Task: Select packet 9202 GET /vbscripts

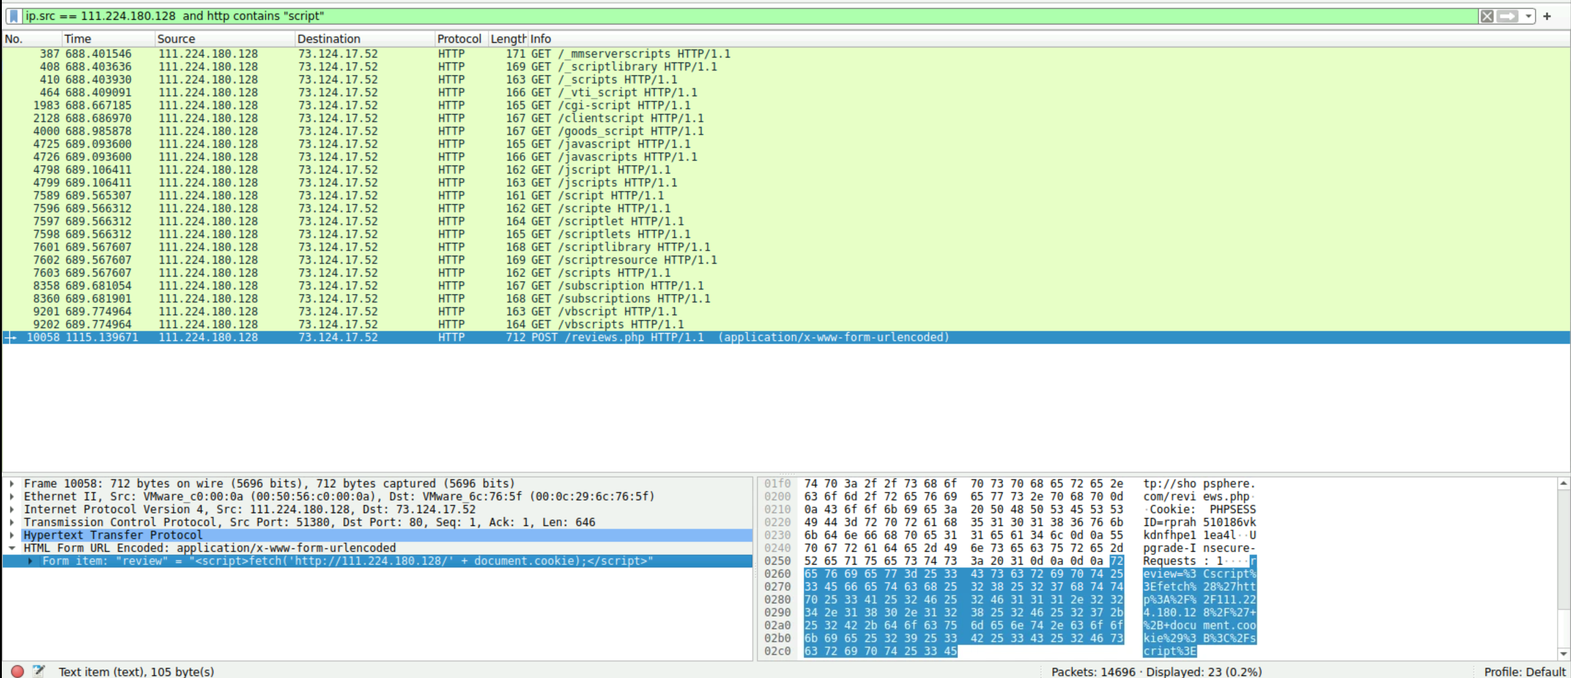Action: click(786, 325)
